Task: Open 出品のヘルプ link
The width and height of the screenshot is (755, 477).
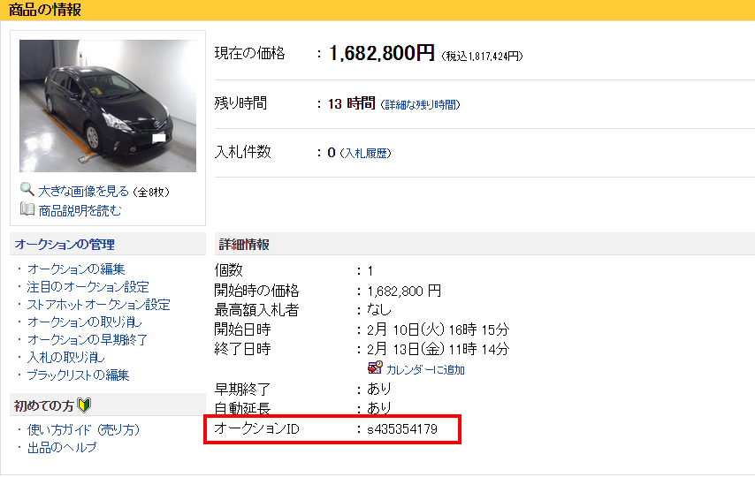Action: pos(62,448)
